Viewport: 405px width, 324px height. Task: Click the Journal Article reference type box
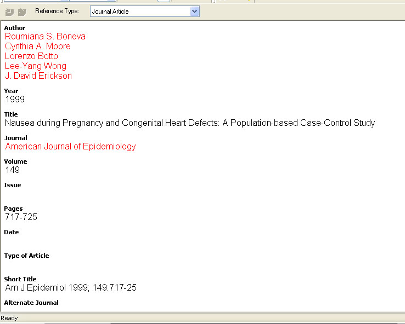pyautogui.click(x=145, y=11)
